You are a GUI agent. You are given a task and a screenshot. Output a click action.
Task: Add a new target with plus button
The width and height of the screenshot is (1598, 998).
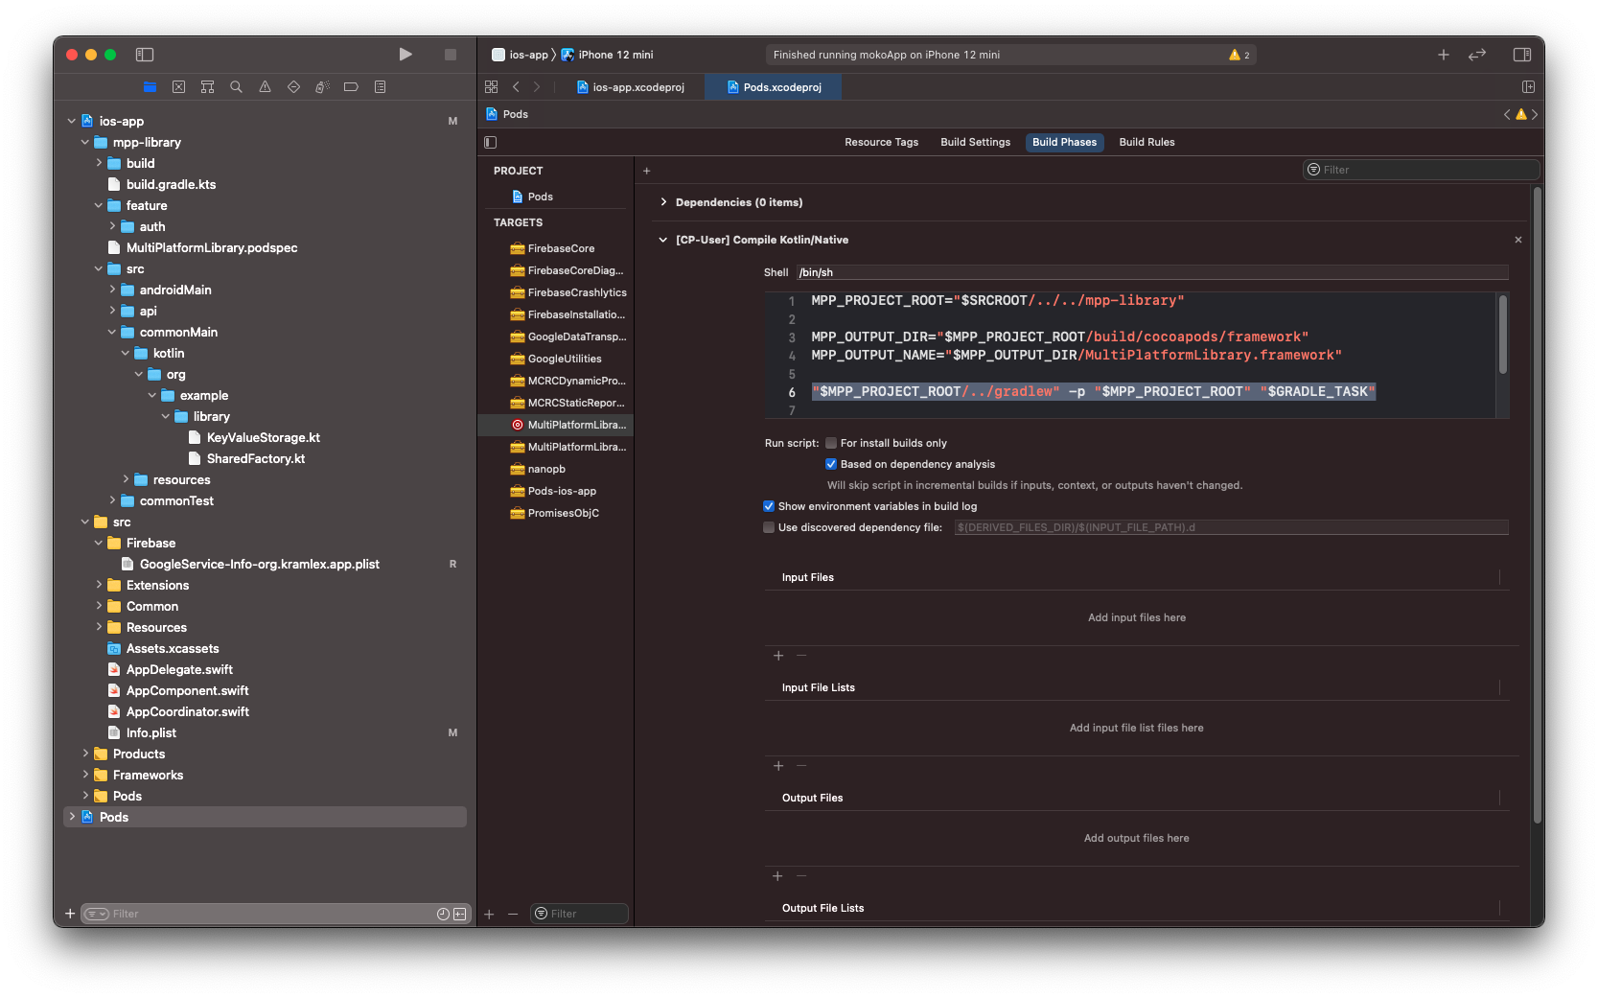point(489,915)
